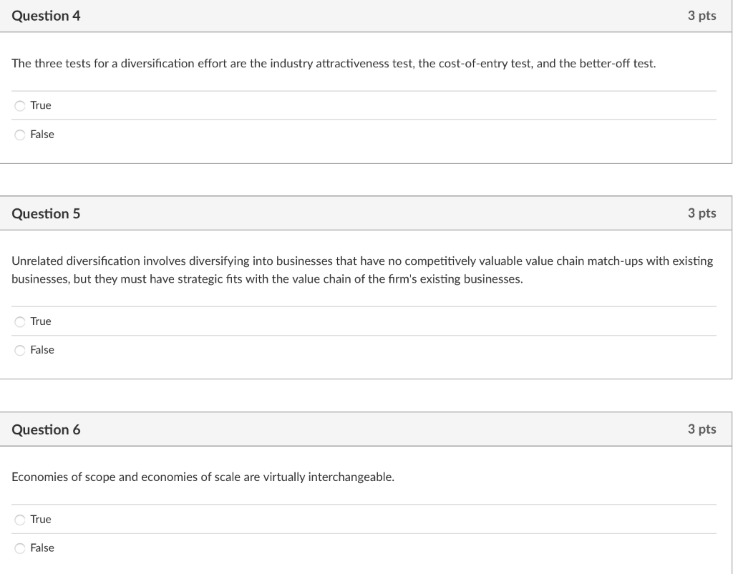Click the 'True' label text under Question 4
733x574 pixels.
pos(41,106)
